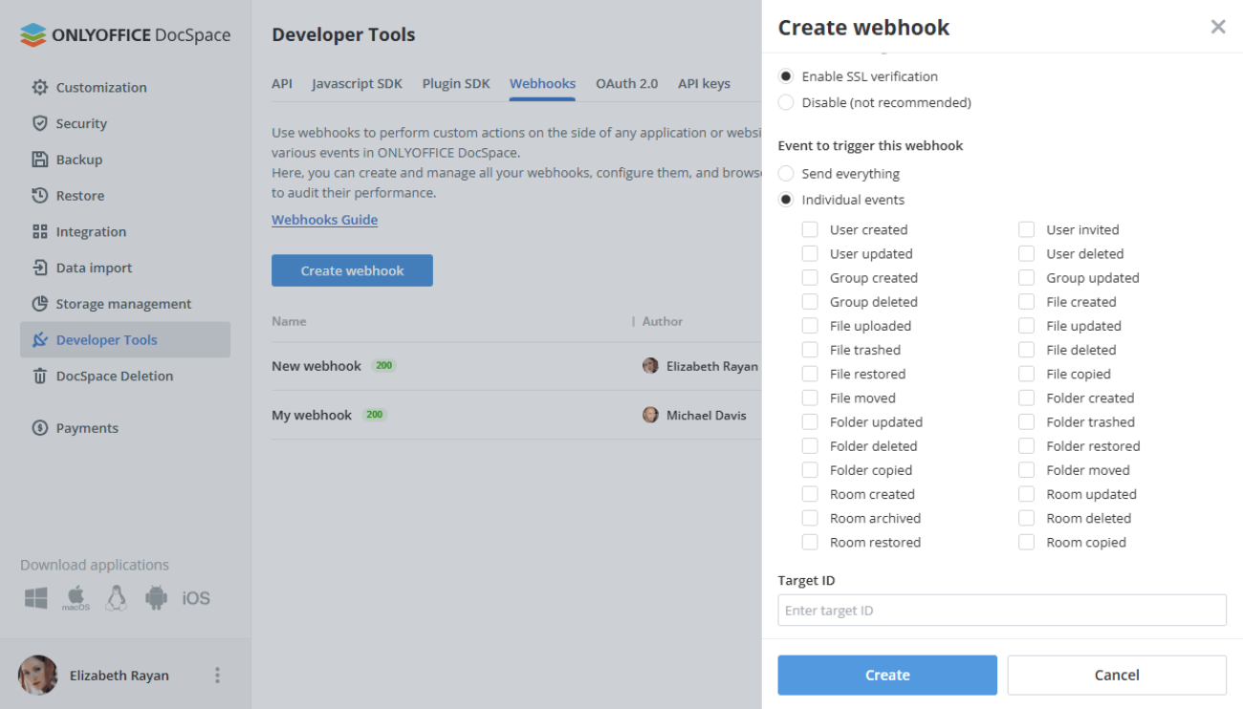Open the profile options kebab menu
1243x709 pixels.
pos(217,675)
